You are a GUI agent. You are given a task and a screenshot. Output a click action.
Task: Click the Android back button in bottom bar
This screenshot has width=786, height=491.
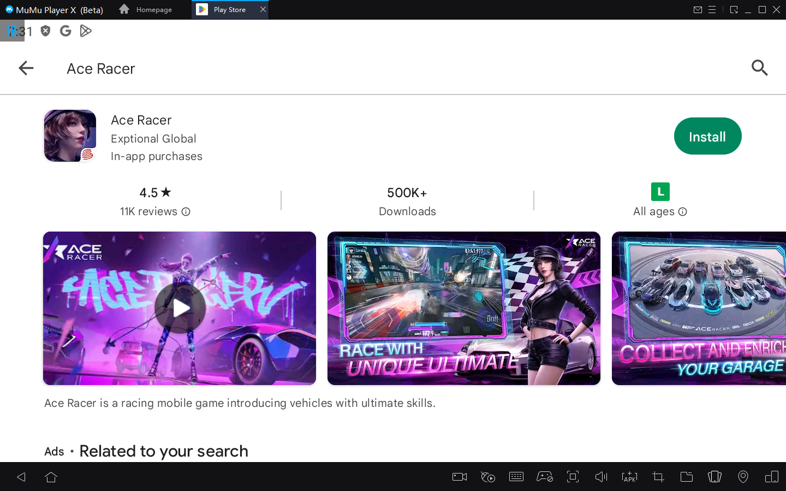click(21, 477)
